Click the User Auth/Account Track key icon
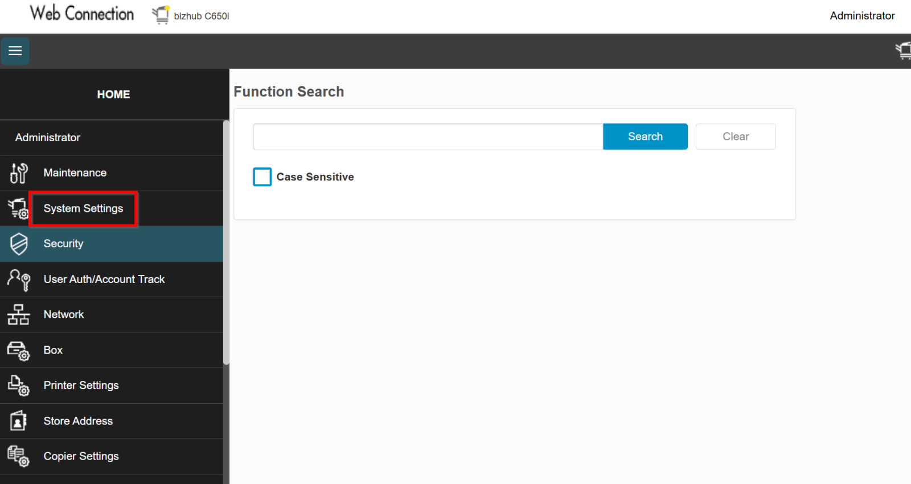Screen dimensions: 911x484 [x=18, y=280]
